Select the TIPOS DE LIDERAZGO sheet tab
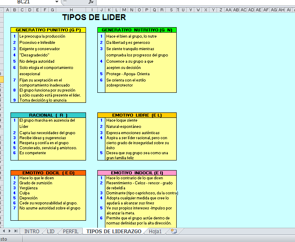The image size is (295, 242). 114,231
